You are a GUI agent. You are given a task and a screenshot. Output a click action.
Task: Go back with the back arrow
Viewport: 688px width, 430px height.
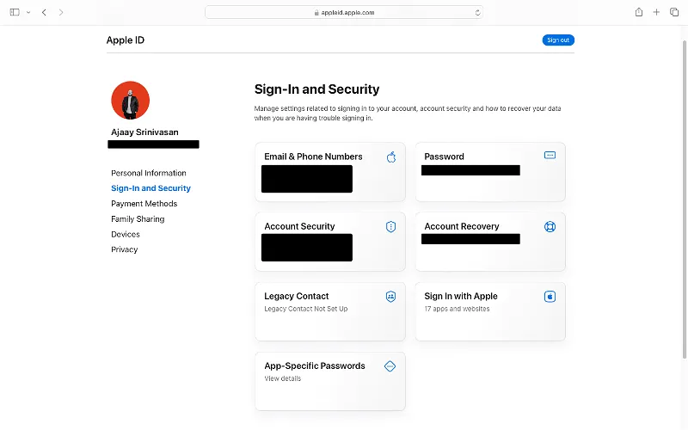click(44, 12)
